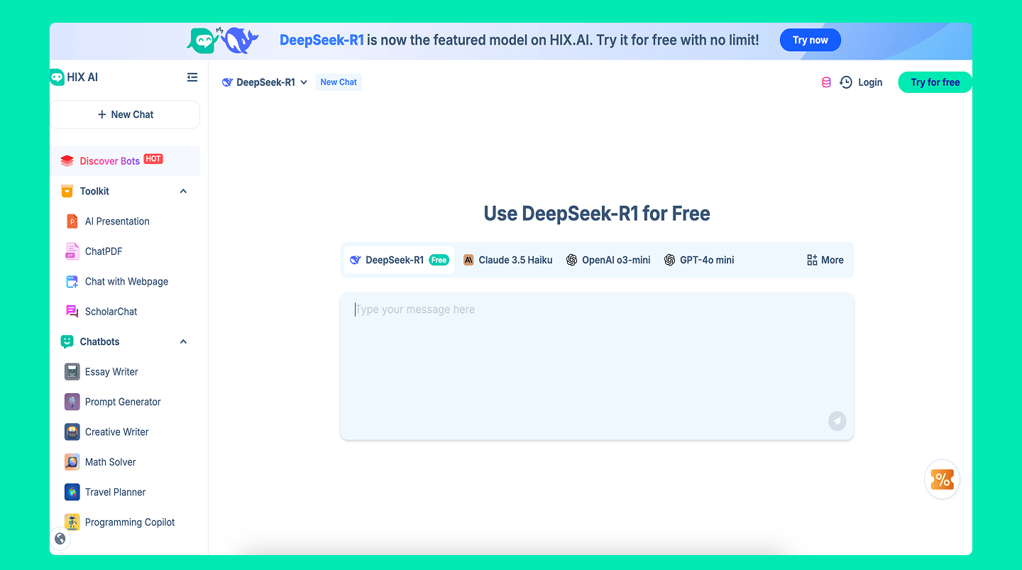Open the credits database icon
1022x570 pixels.
click(826, 82)
